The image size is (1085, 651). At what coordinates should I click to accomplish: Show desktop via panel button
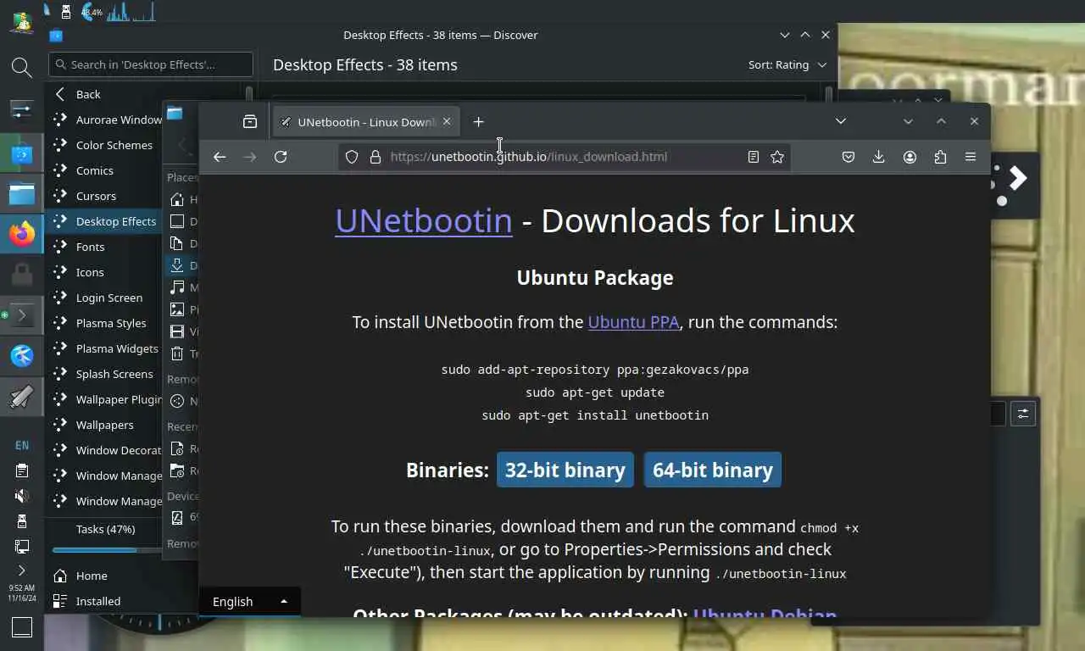tap(22, 627)
